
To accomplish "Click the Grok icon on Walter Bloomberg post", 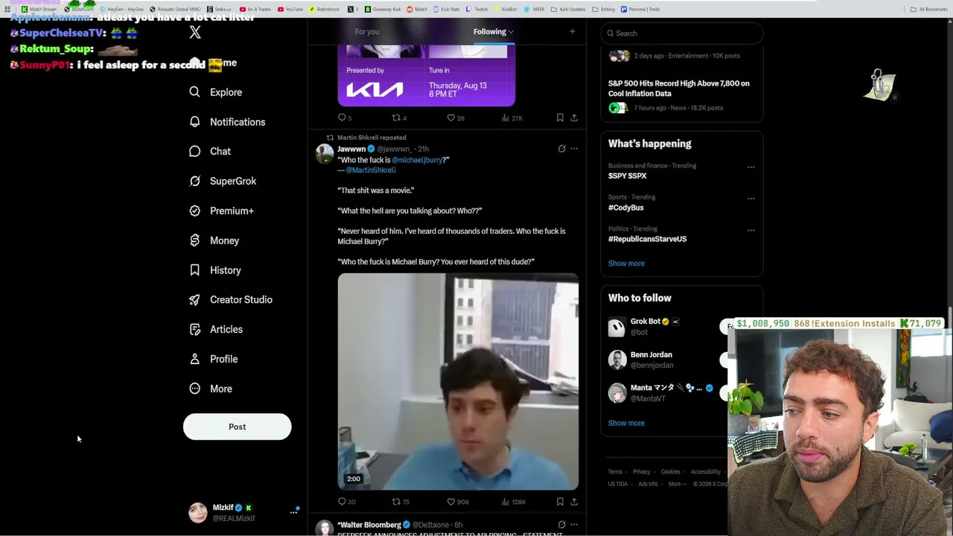I will [x=561, y=525].
